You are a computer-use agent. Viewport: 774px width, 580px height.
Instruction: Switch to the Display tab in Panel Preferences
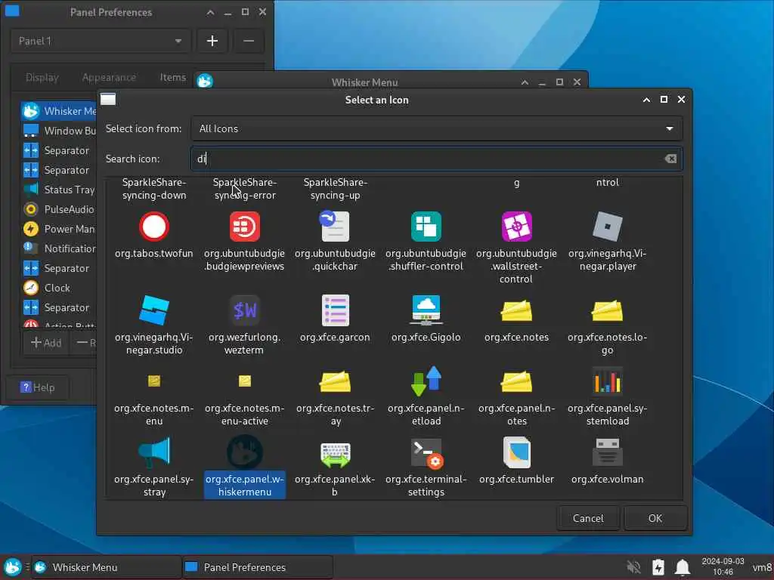point(42,78)
